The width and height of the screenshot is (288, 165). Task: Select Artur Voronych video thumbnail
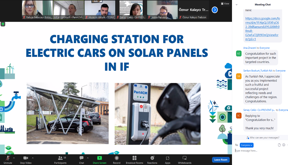(68, 10)
